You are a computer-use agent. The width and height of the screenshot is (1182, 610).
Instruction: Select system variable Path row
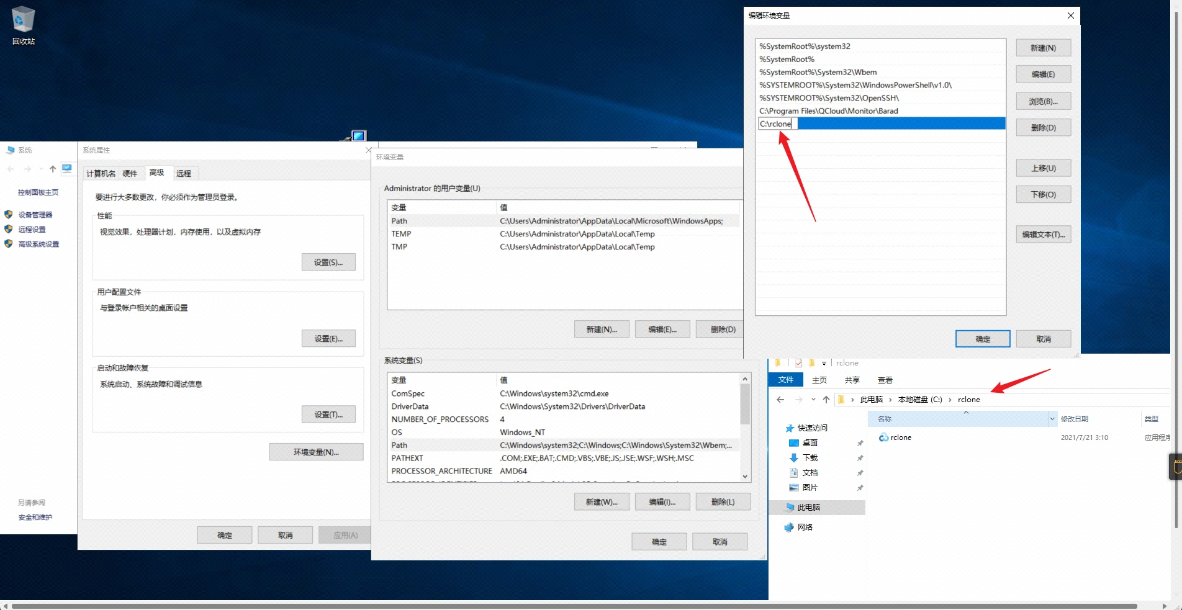pos(564,446)
